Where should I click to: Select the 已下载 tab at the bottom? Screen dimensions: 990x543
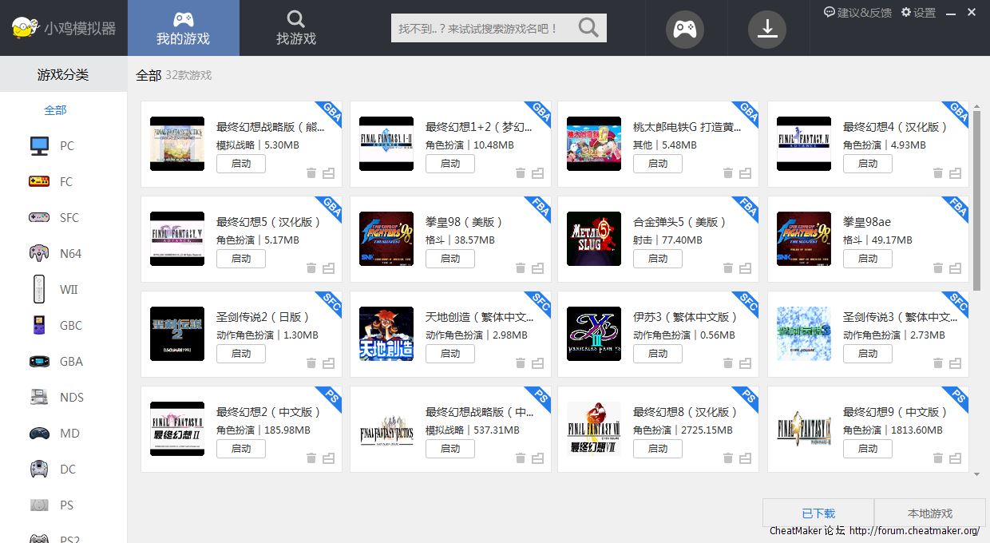pyautogui.click(x=818, y=513)
